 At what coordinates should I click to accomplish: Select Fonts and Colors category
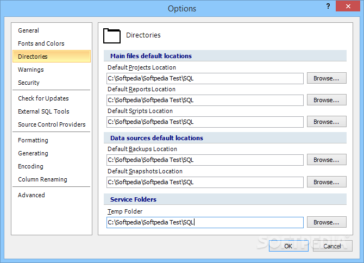point(41,43)
